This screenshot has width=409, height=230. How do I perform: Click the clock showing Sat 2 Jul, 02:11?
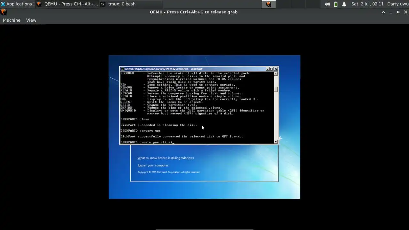click(x=367, y=4)
